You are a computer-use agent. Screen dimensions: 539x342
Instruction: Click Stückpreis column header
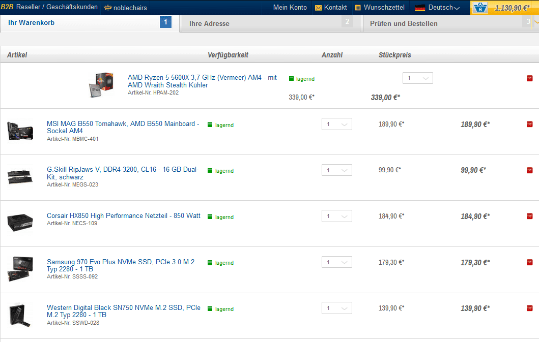[394, 55]
